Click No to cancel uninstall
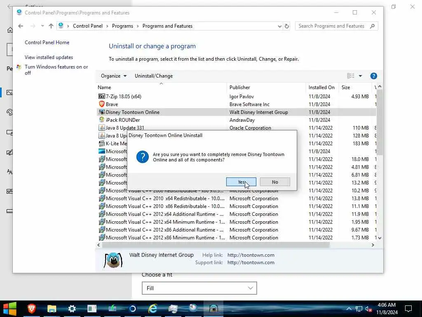Viewport: 422px width, 317px height. point(275,182)
